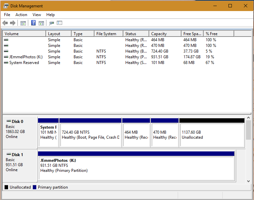Click the Disk 1 label panel
This screenshot has width=254, height=200.
tap(20, 166)
